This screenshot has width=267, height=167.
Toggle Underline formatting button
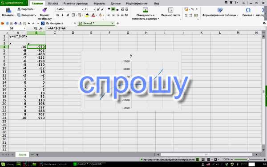tap(68, 15)
